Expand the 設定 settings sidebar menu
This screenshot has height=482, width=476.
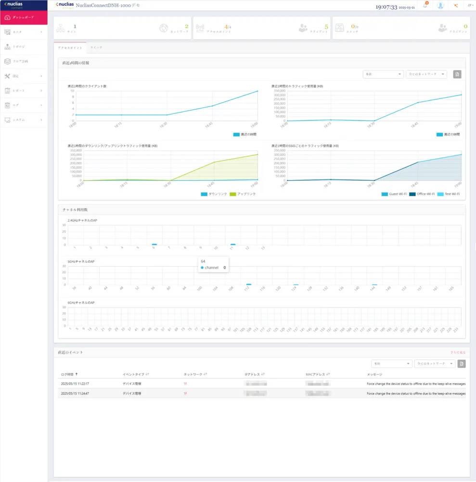[x=24, y=76]
